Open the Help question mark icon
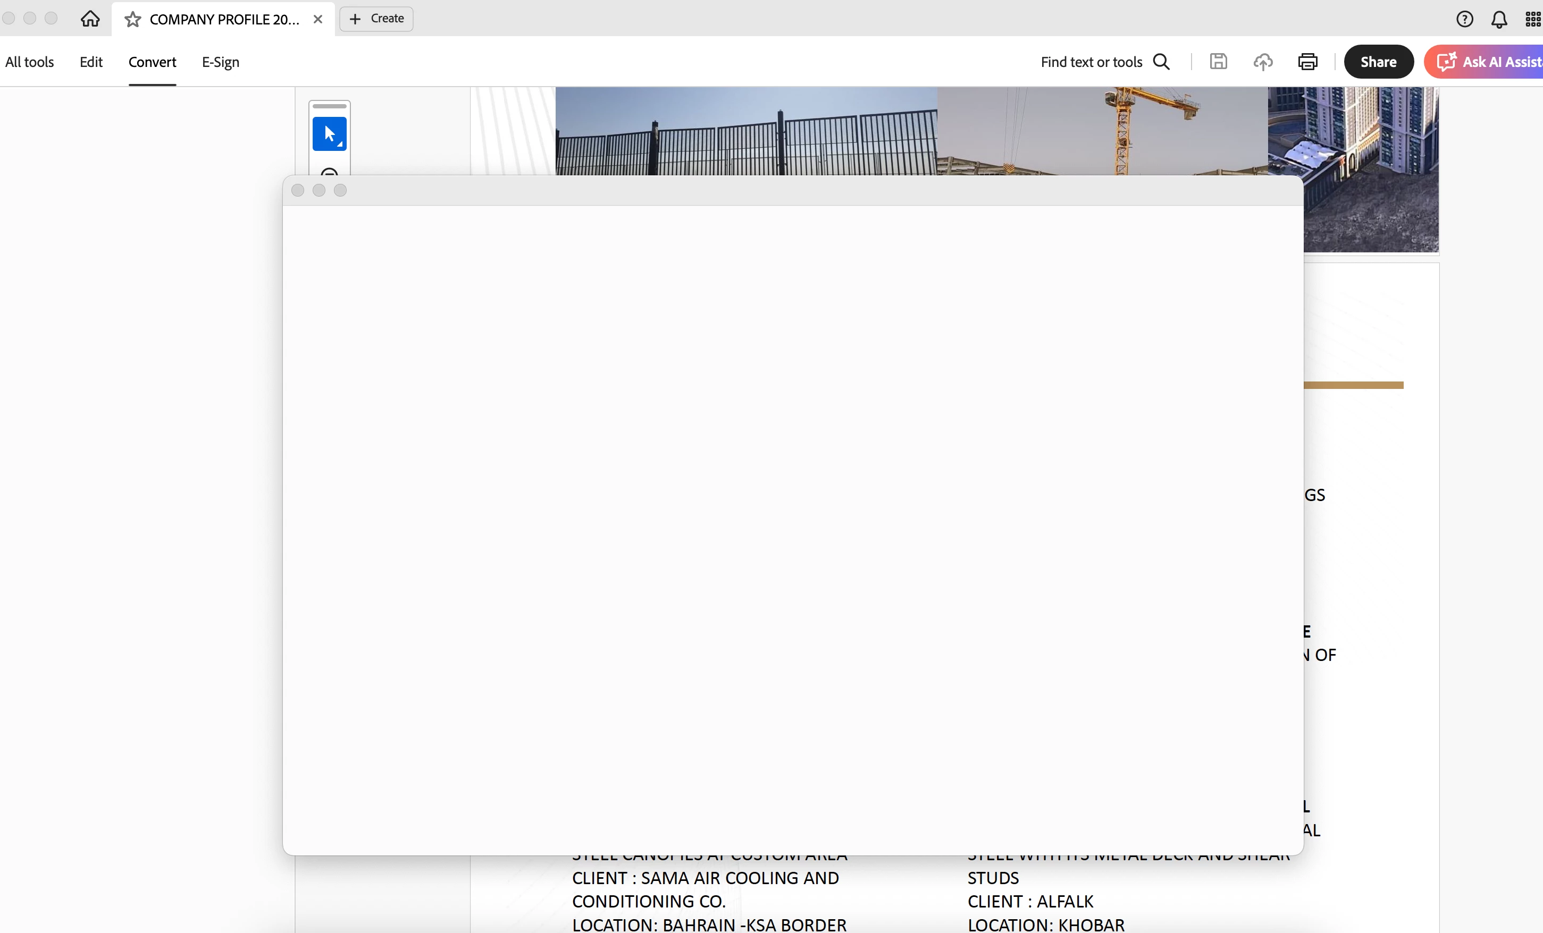Viewport: 1543px width, 933px height. pyautogui.click(x=1464, y=20)
